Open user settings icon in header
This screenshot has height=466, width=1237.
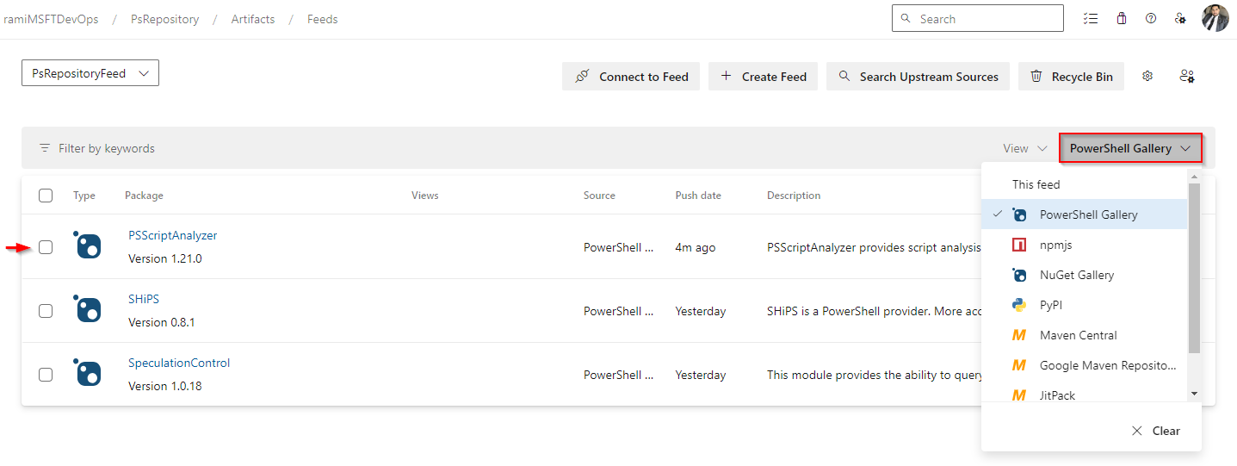point(1181,18)
